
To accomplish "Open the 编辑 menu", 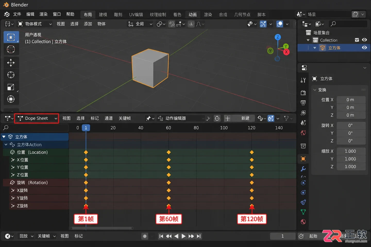I will [30, 14].
